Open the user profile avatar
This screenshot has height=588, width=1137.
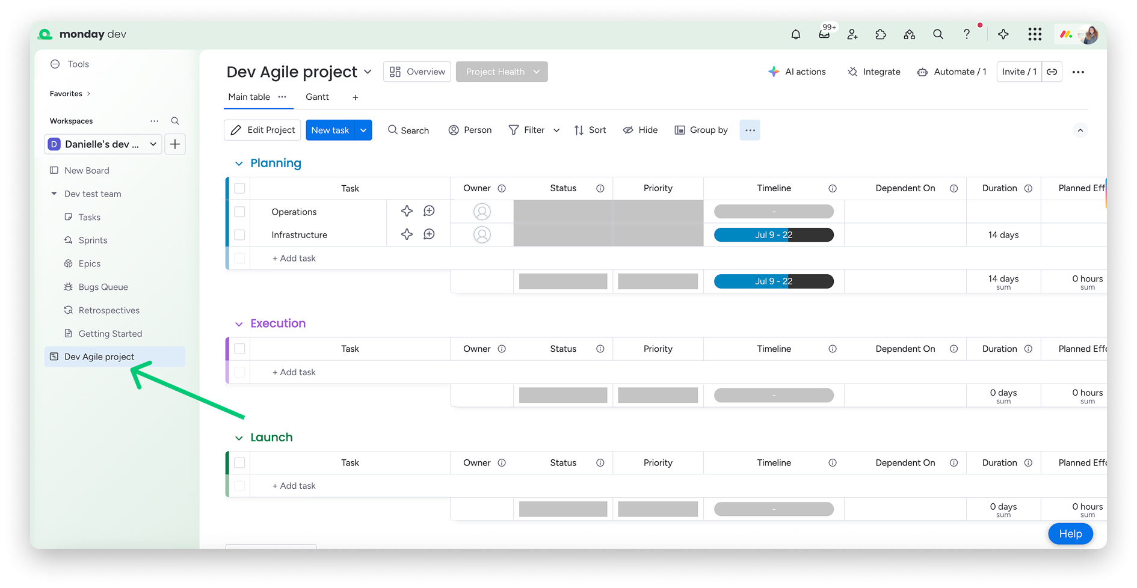pos(1088,34)
